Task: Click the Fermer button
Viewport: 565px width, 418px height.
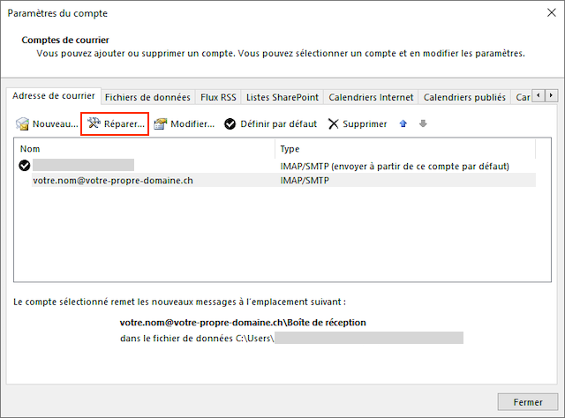Action: point(528,402)
